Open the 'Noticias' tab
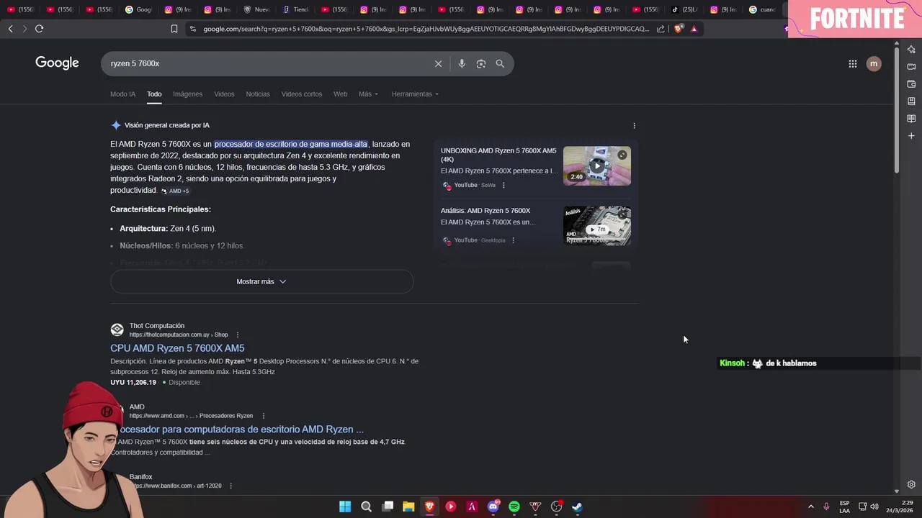 (x=258, y=94)
